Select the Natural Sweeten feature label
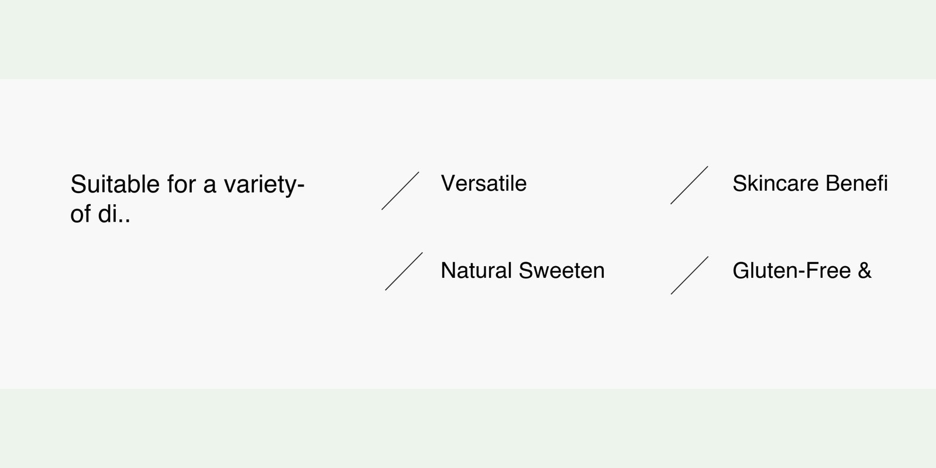Viewport: 936px width, 468px height. [522, 271]
